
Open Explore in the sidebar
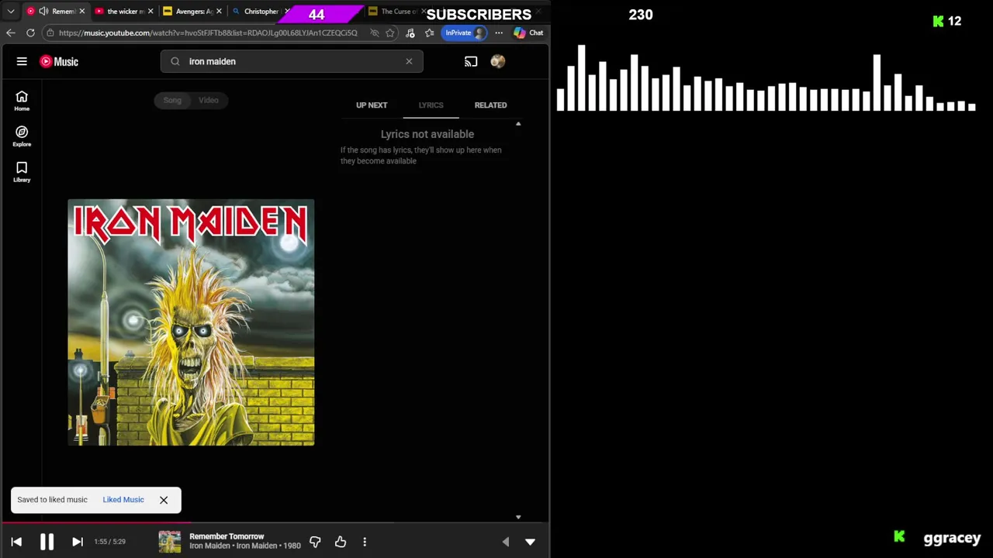click(22, 136)
